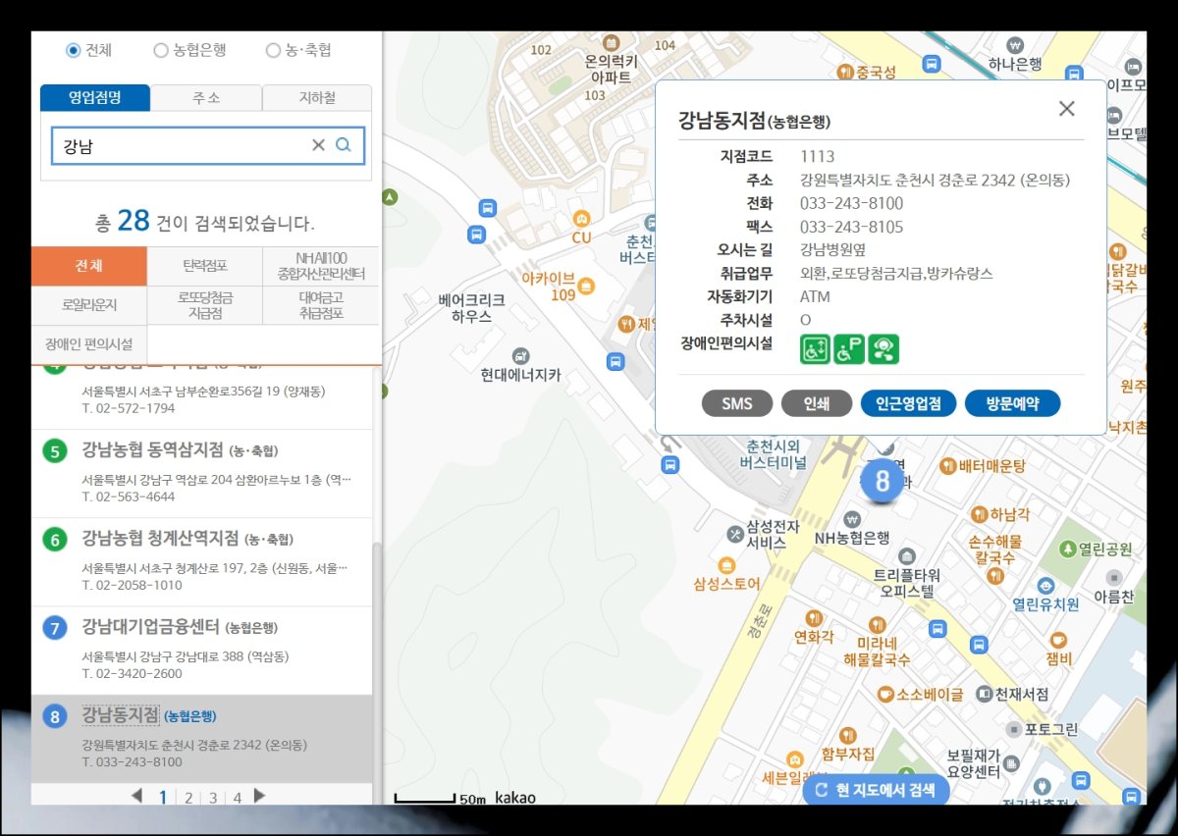Click the 삼성스토어 map icon
The image size is (1178, 836).
pos(726,565)
